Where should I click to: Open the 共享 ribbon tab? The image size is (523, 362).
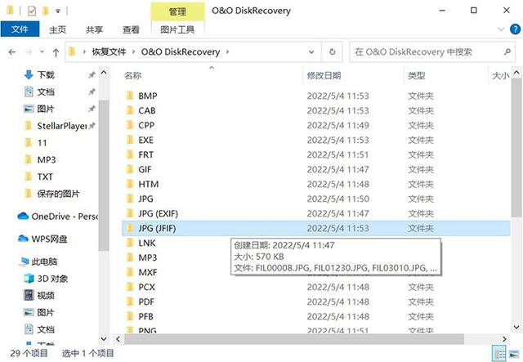coord(94,29)
